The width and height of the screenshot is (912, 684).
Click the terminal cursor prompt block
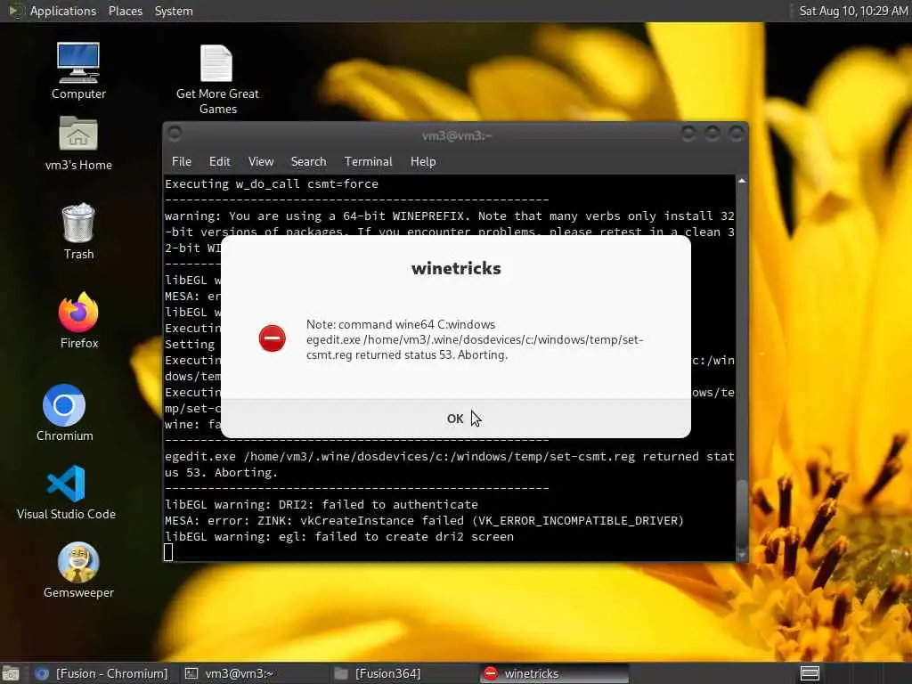(168, 552)
